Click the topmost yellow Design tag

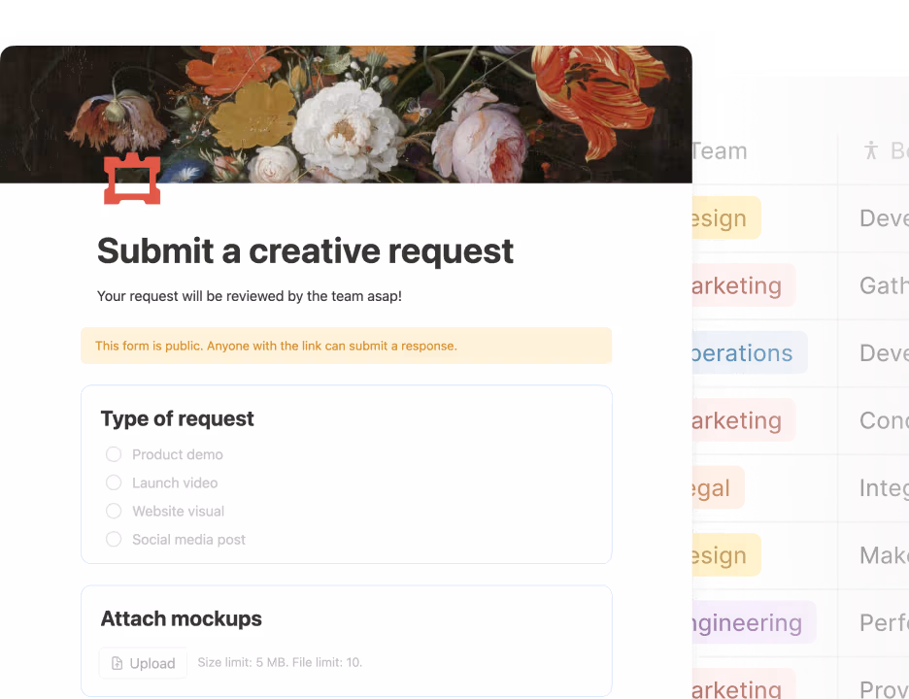pyautogui.click(x=724, y=218)
